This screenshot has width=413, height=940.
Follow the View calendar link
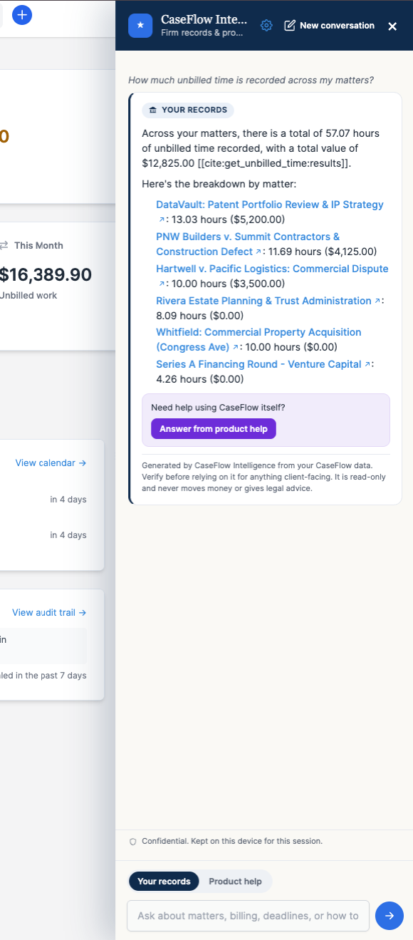[x=51, y=463]
